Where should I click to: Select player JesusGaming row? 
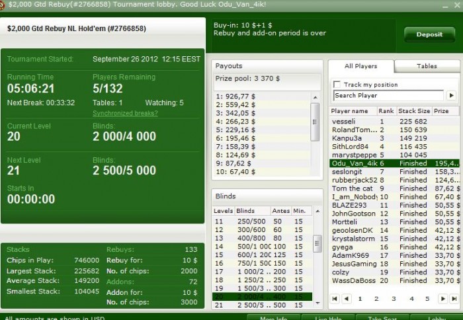(394, 264)
